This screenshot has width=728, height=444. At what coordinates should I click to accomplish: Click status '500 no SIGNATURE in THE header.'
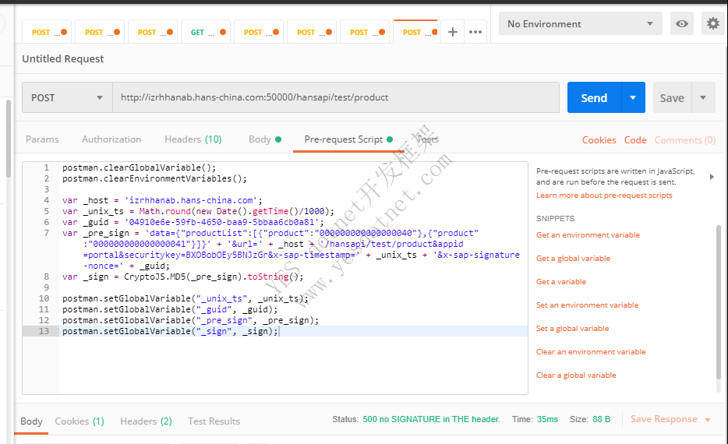431,419
